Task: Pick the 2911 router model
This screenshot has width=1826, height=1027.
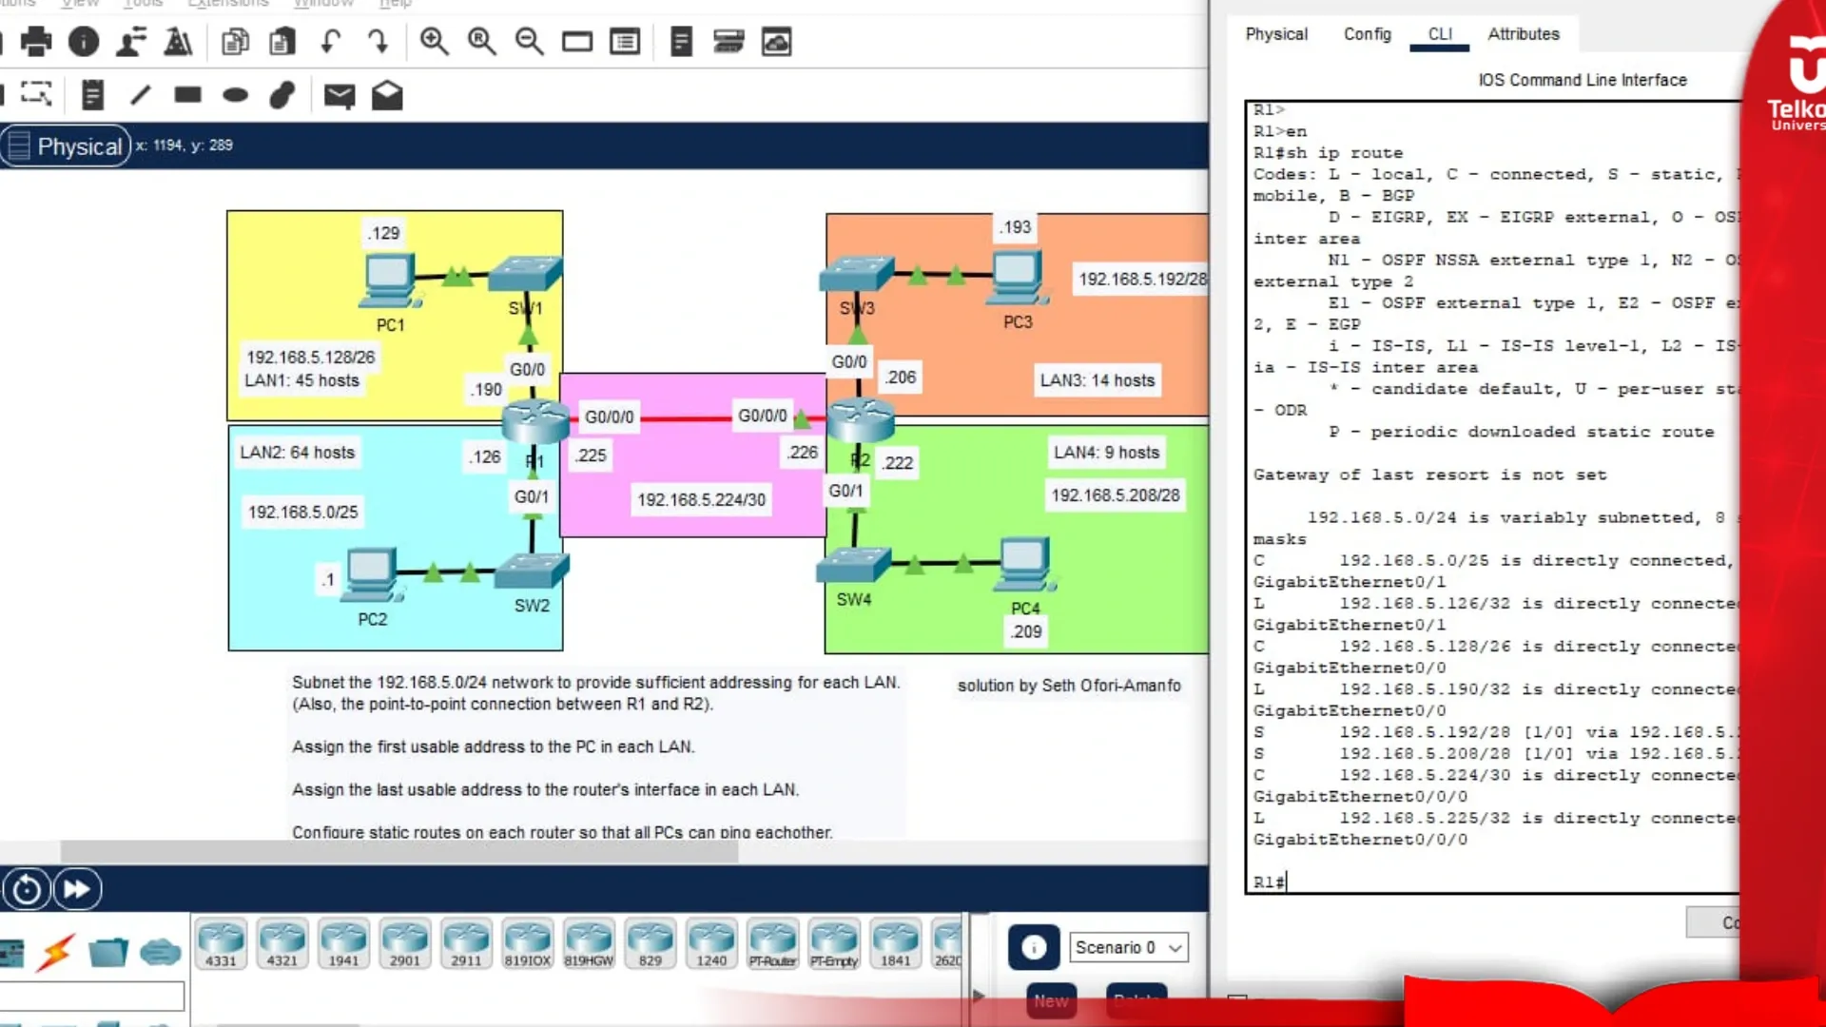Action: [x=466, y=943]
